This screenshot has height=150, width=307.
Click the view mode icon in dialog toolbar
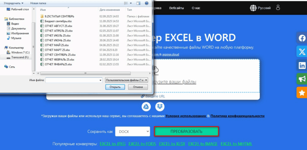click(126, 3)
